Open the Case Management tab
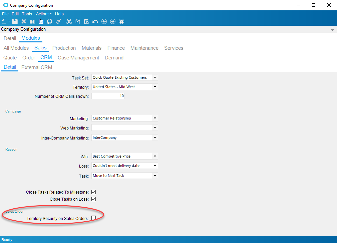337x243 pixels. pyautogui.click(x=78, y=58)
